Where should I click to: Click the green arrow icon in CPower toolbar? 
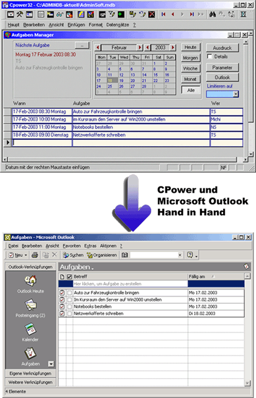121,14
